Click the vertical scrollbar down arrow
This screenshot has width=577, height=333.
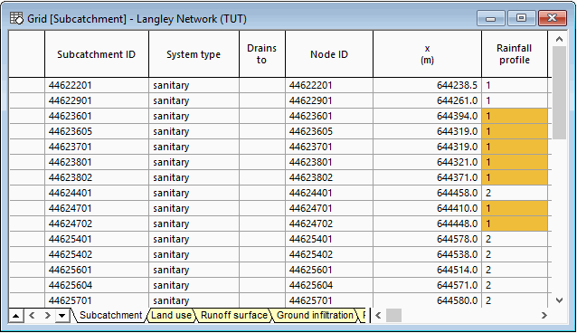(x=559, y=300)
